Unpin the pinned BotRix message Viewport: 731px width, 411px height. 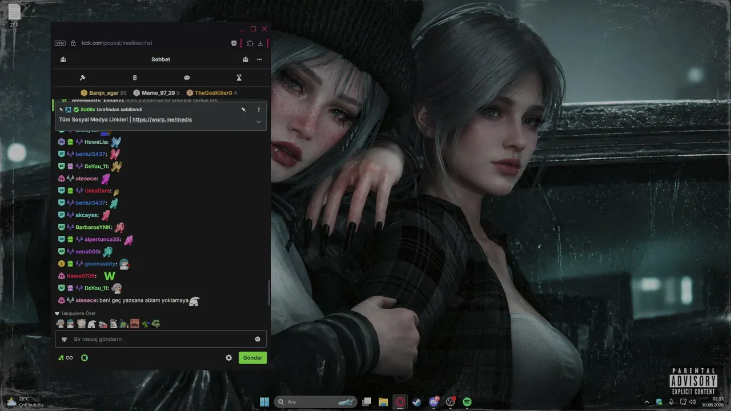243,110
